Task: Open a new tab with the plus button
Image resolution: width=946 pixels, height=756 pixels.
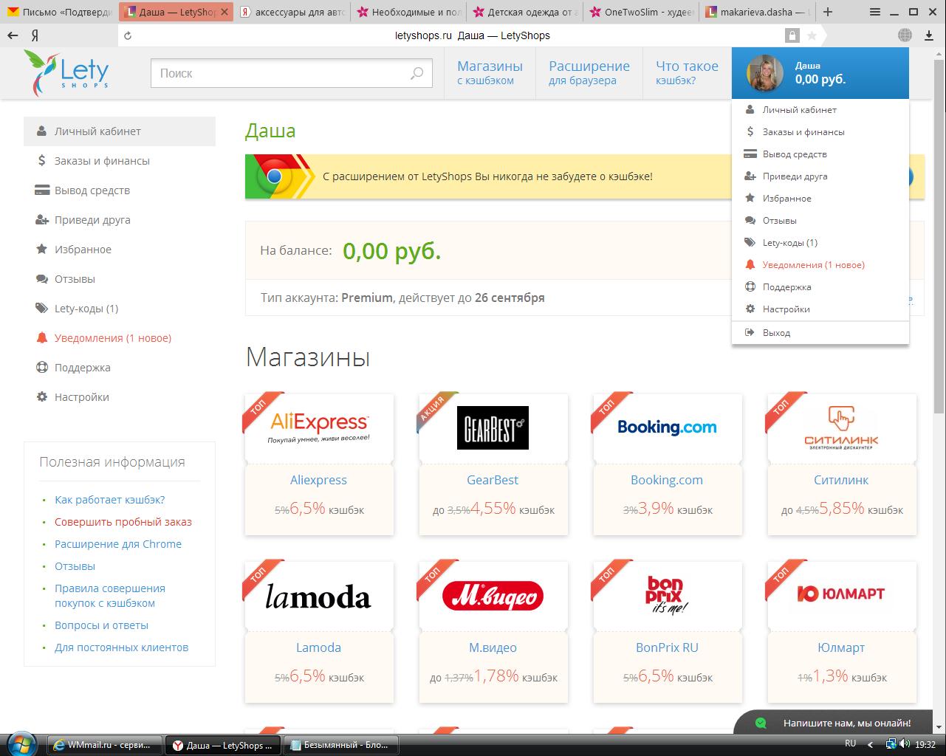Action: [x=828, y=12]
